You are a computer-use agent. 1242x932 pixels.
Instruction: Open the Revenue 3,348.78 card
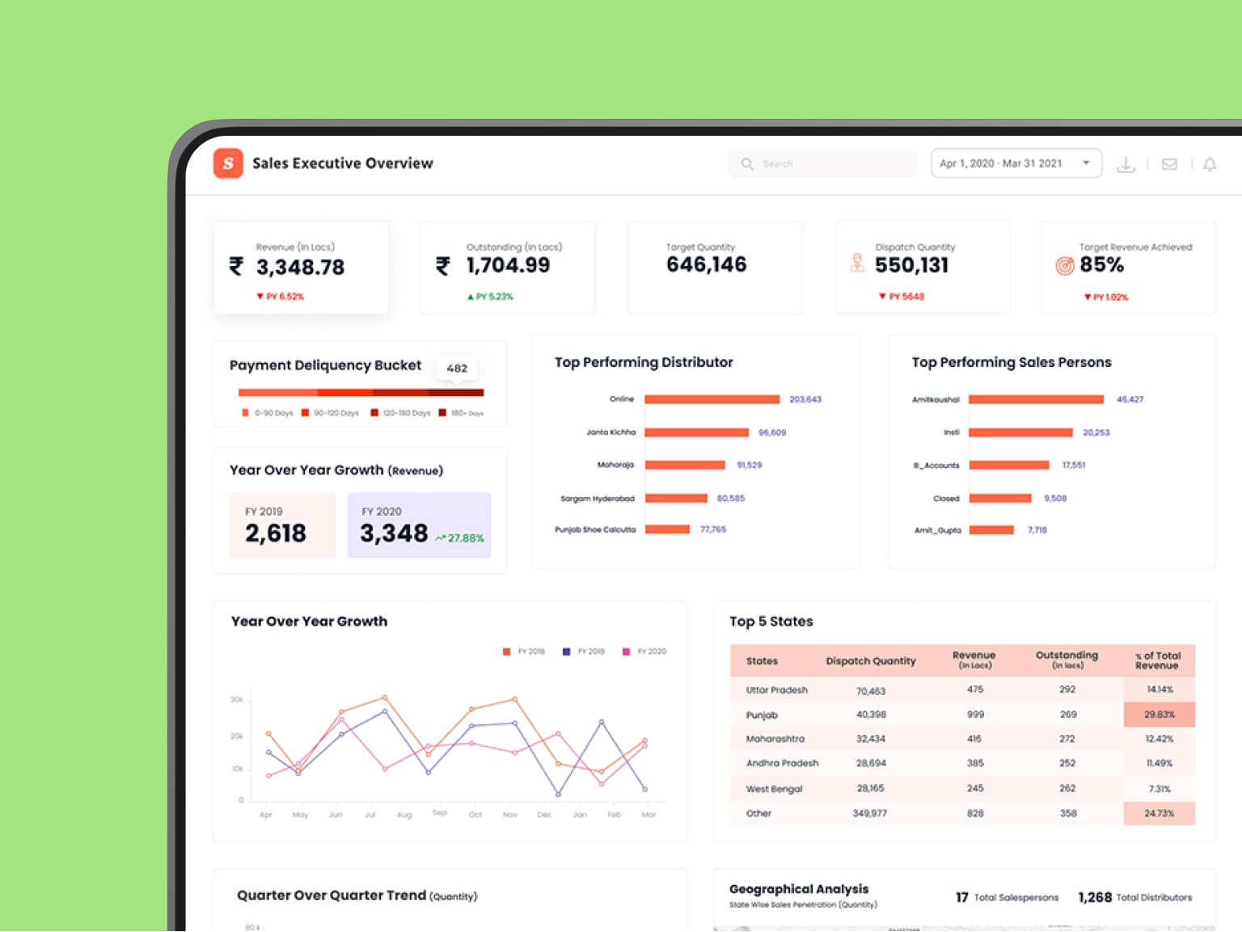pyautogui.click(x=301, y=268)
